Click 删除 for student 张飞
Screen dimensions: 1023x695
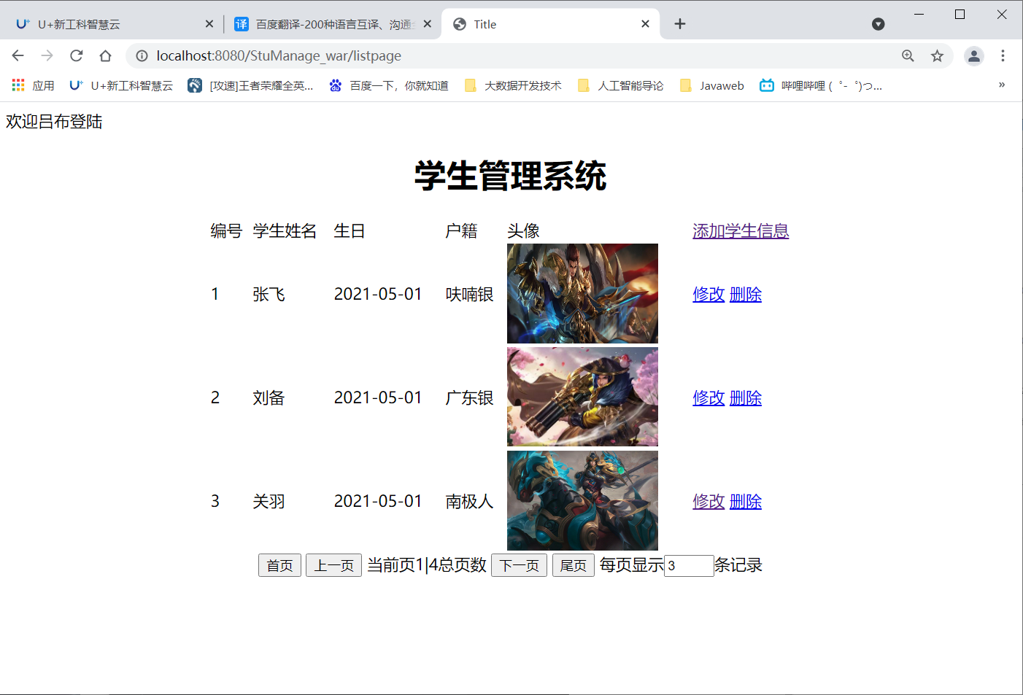click(x=746, y=295)
